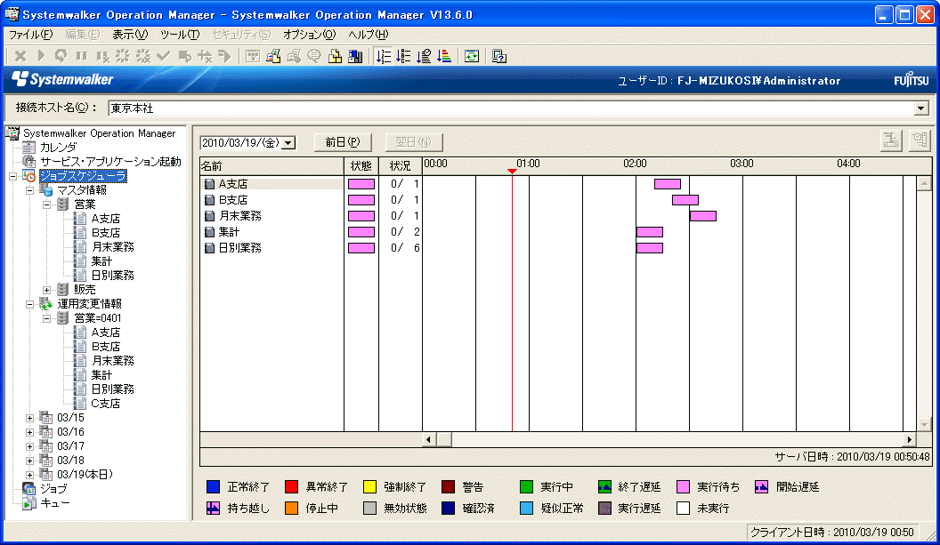This screenshot has height=545, width=940.
Task: Select キュー in the tree
Action: (55, 504)
